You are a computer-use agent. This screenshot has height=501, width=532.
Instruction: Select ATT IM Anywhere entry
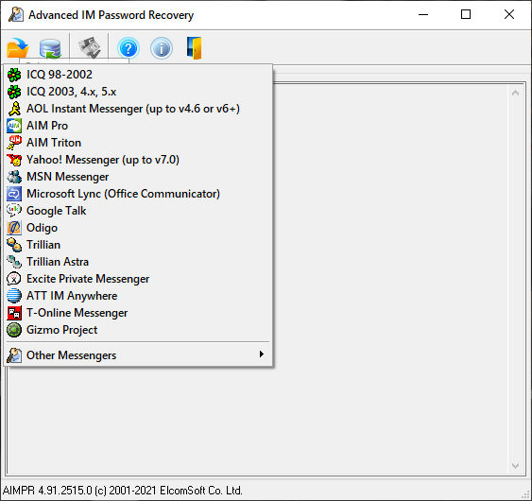click(138, 296)
